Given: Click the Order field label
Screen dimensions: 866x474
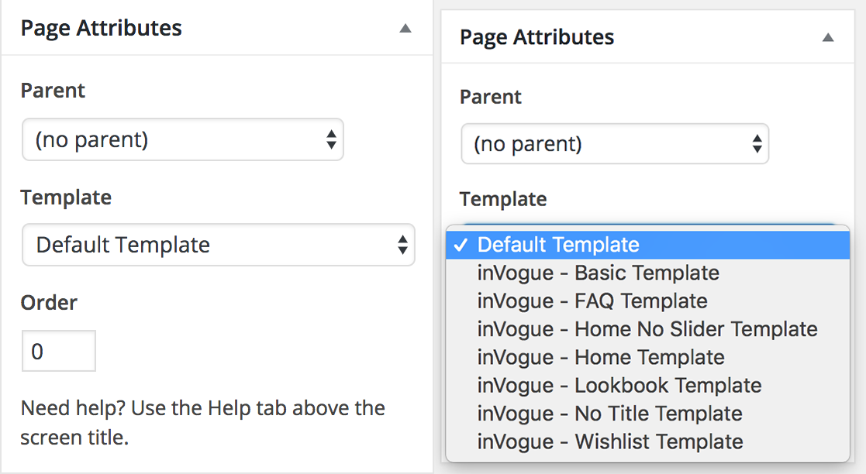Looking at the screenshot, I should click(49, 302).
